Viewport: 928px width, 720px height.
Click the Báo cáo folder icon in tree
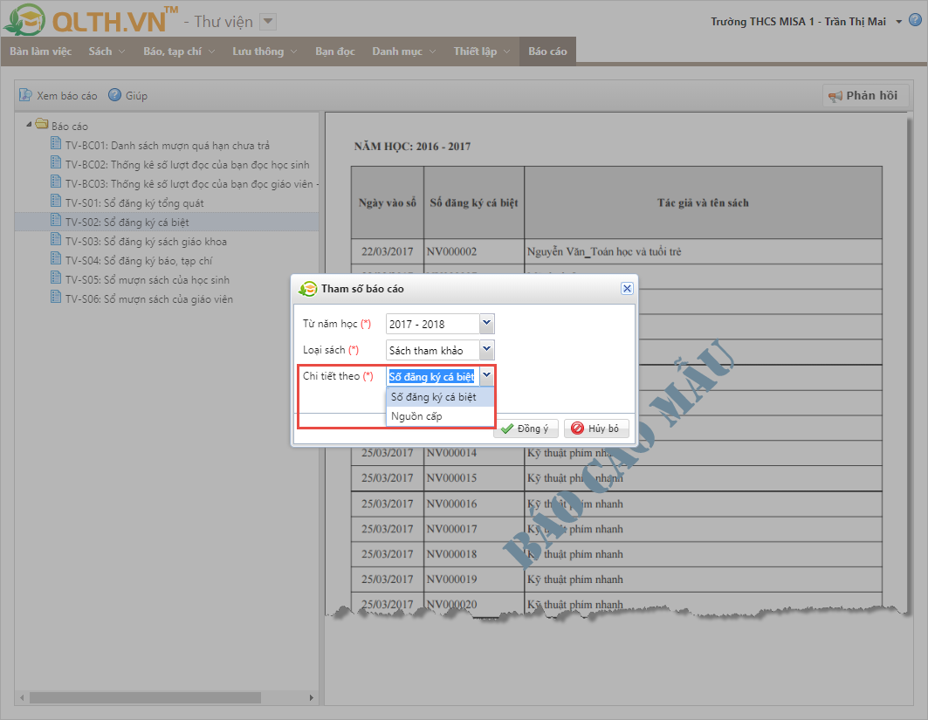(x=41, y=124)
